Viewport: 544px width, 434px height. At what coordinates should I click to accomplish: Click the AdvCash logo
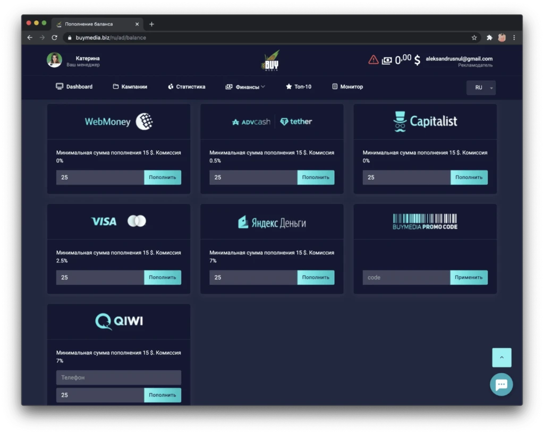(251, 122)
